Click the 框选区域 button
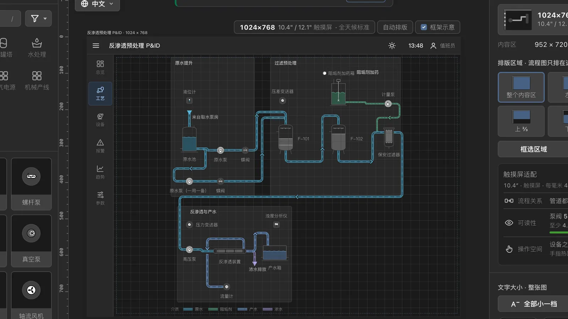 (x=533, y=149)
